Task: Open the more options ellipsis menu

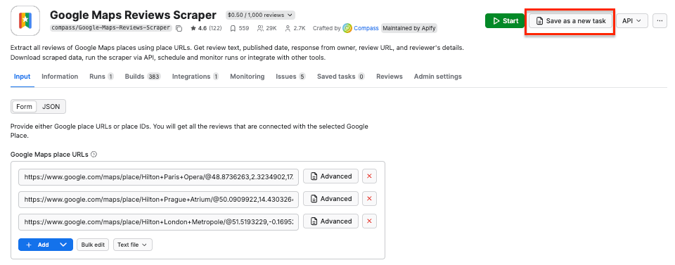Action: click(x=660, y=20)
